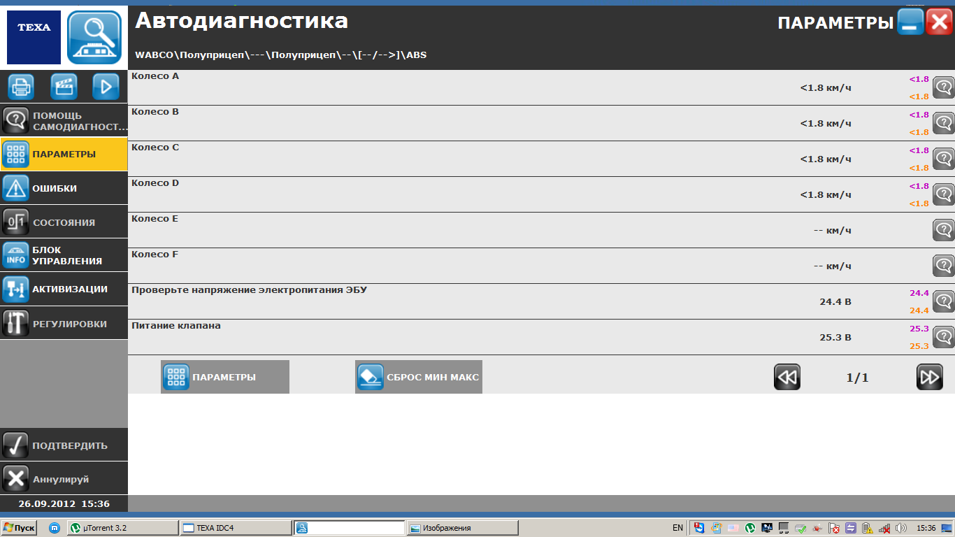Viewport: 955px width, 537px height.
Task: Click the untitled active taskbar button
Action: coord(349,528)
